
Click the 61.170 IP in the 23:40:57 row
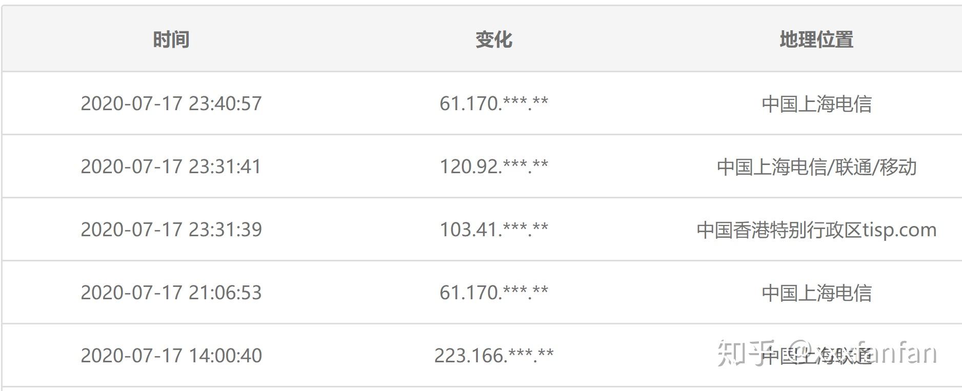493,104
